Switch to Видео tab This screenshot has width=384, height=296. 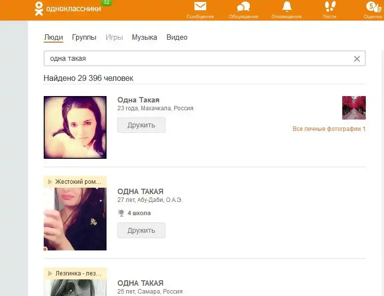click(177, 37)
